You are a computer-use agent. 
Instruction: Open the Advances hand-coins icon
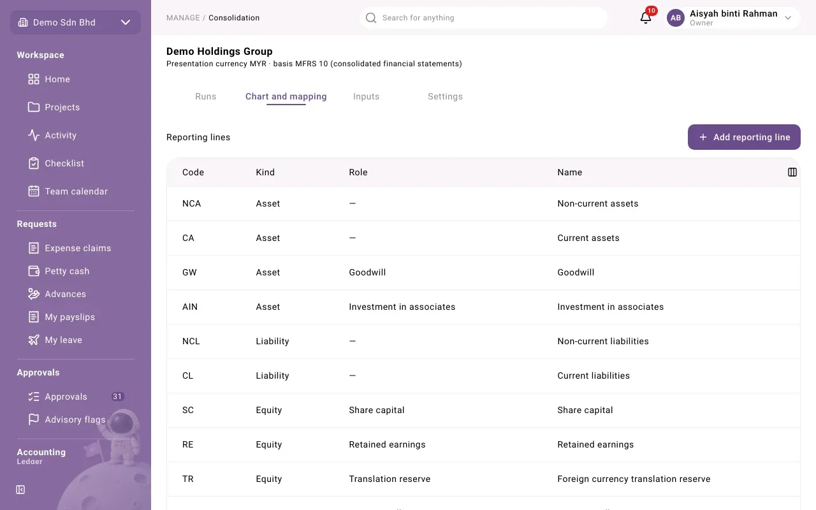tap(34, 294)
